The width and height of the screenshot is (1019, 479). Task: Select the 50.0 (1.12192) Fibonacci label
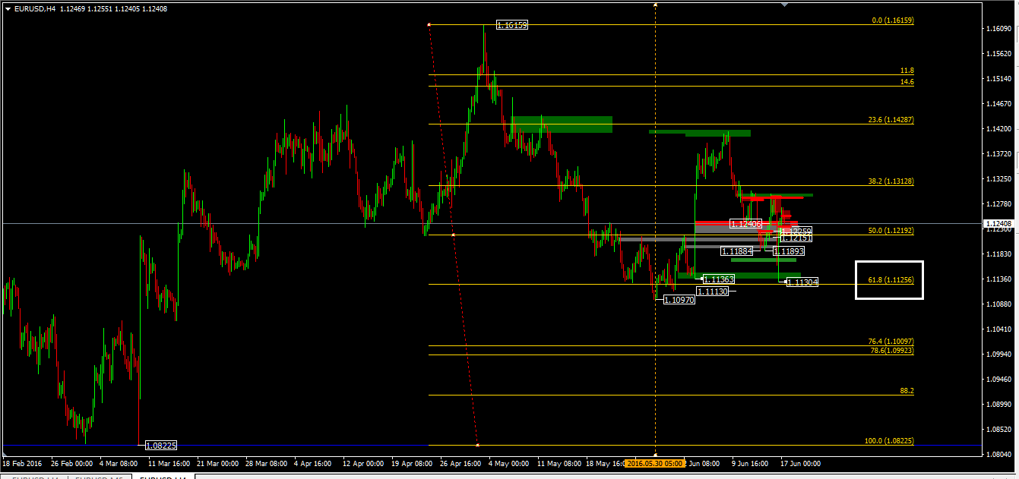(x=891, y=231)
